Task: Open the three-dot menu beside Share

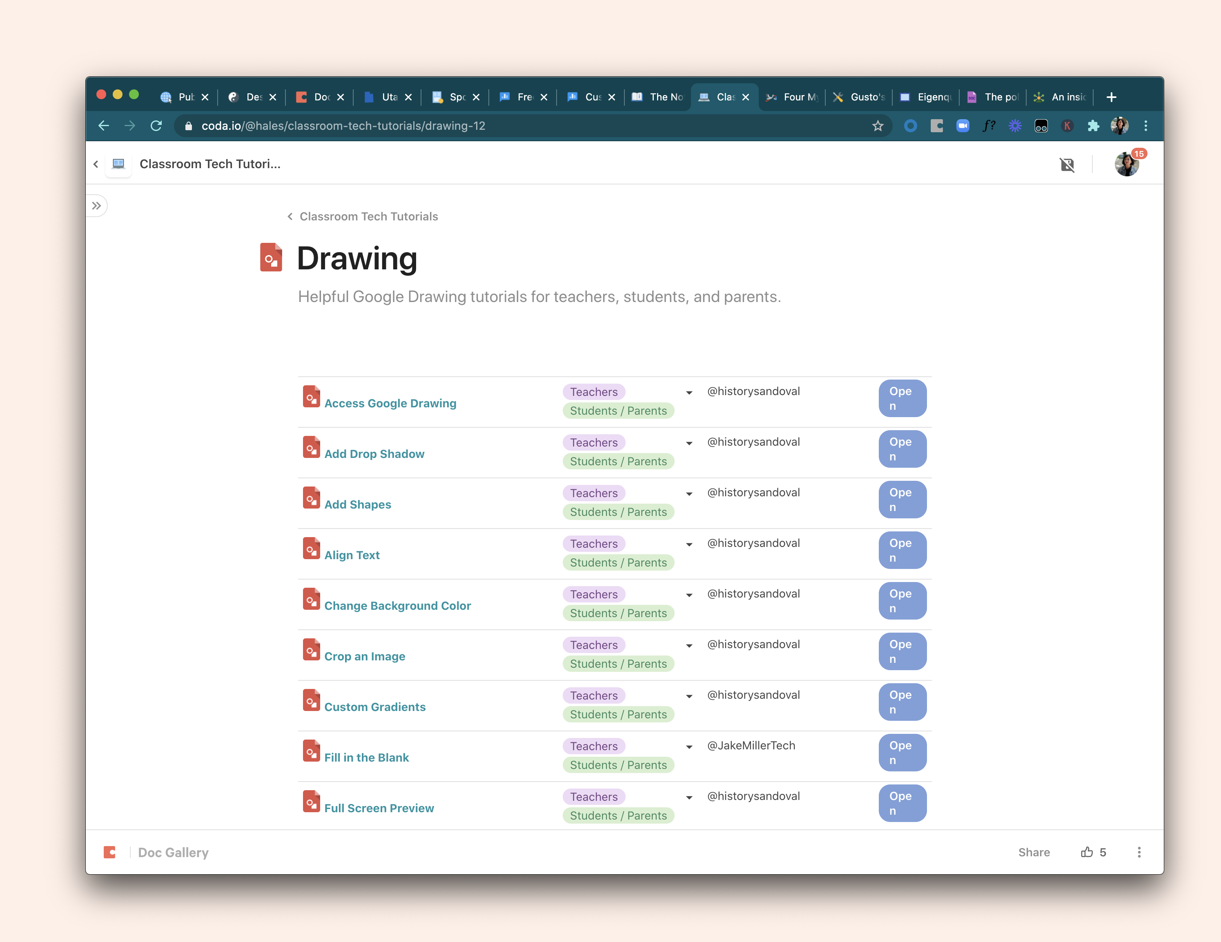Action: tap(1139, 852)
